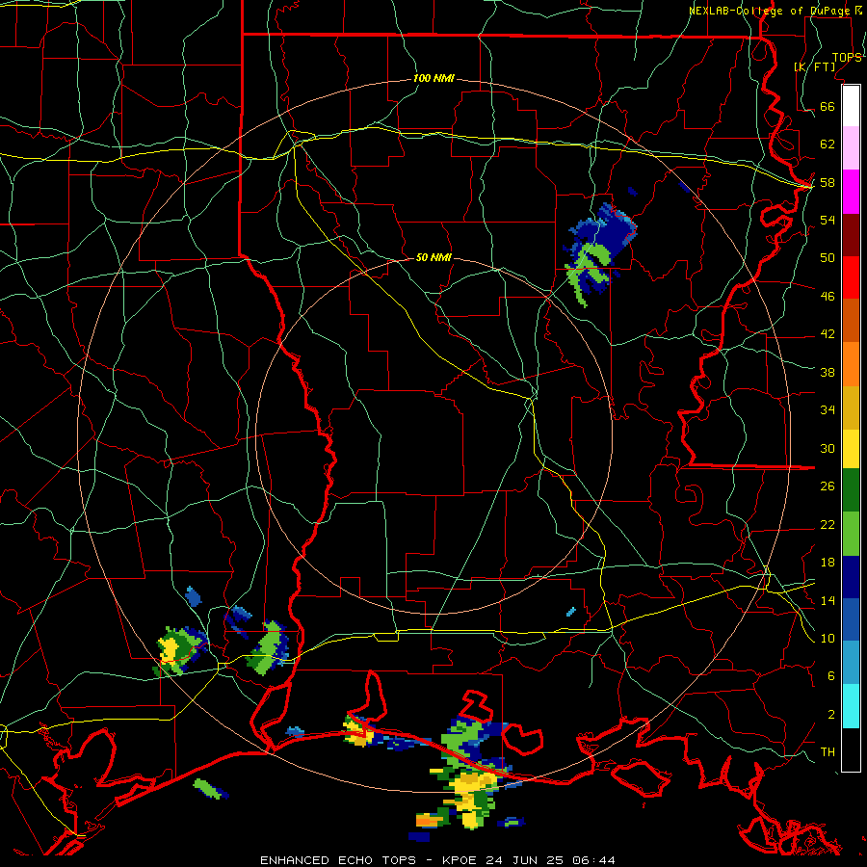This screenshot has height=867, width=867.
Task: Click the legend value "58"
Action: (828, 182)
